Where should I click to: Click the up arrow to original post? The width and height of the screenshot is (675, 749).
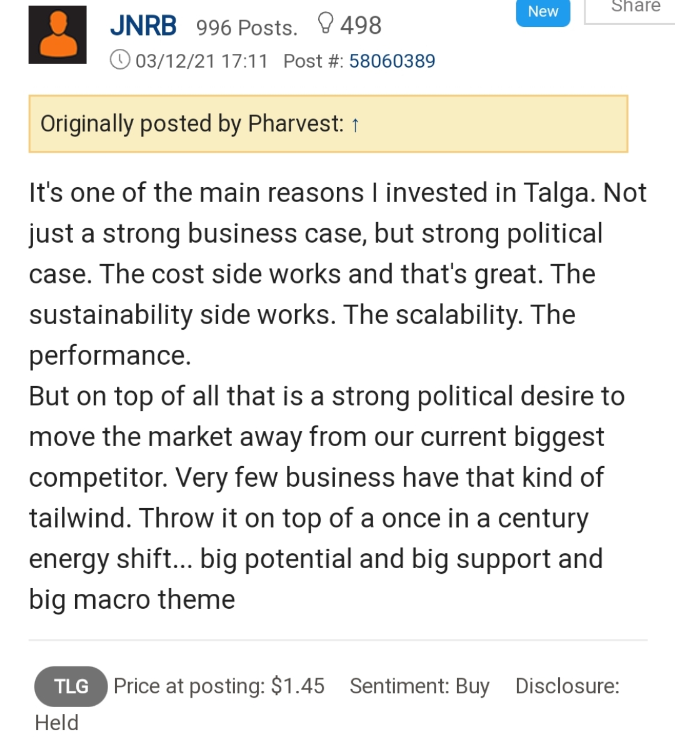coord(355,125)
